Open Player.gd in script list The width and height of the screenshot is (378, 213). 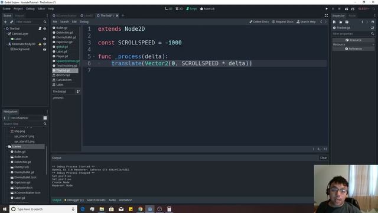[62, 56]
